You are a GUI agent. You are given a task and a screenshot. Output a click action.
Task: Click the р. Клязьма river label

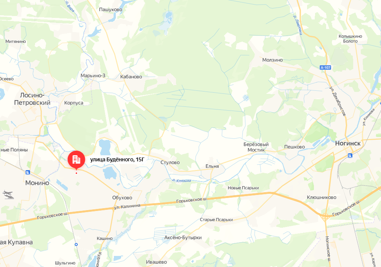tap(181, 180)
